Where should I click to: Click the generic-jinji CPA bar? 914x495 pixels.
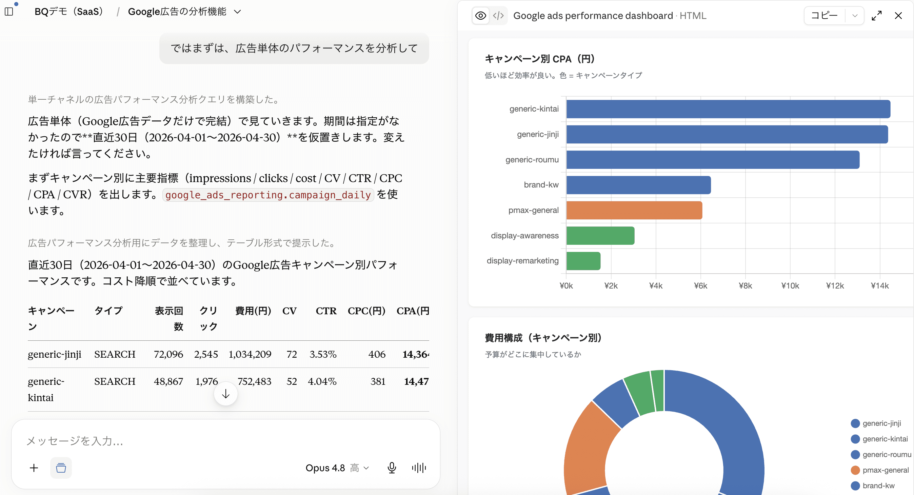(x=727, y=135)
